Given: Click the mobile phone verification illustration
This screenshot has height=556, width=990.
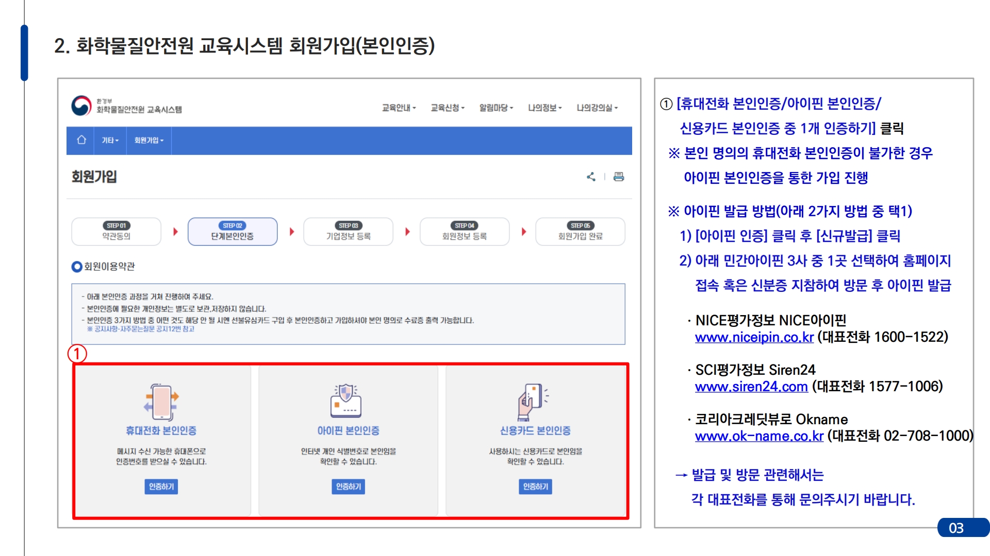Looking at the screenshot, I should click(x=161, y=402).
